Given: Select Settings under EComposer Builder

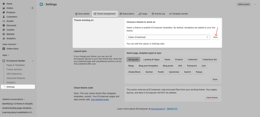Looking at the screenshot, I should click(x=18, y=87).
